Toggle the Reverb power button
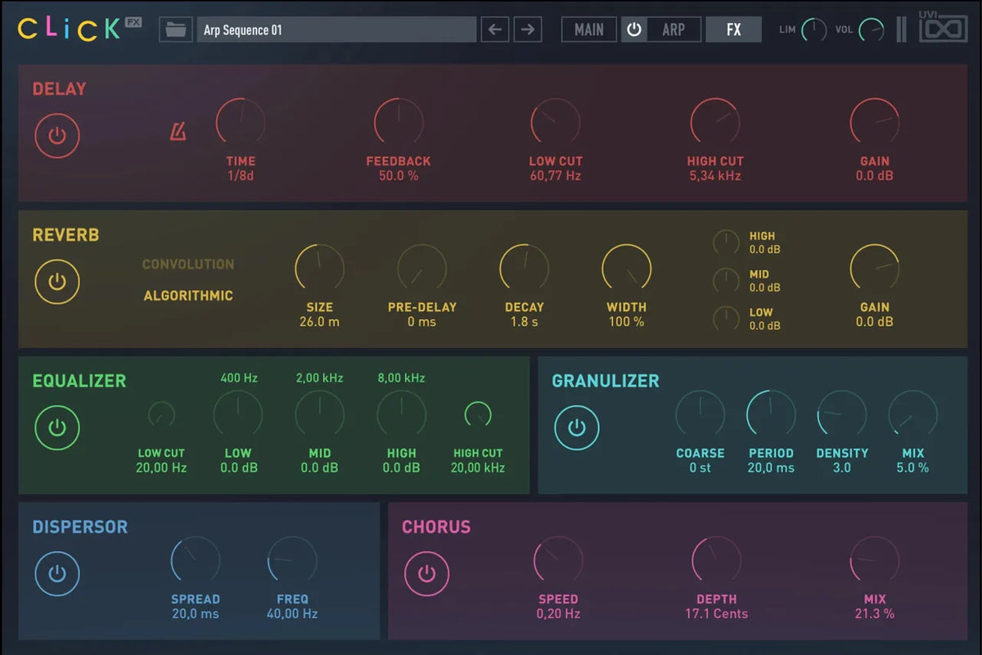This screenshot has width=982, height=655. pyautogui.click(x=57, y=282)
